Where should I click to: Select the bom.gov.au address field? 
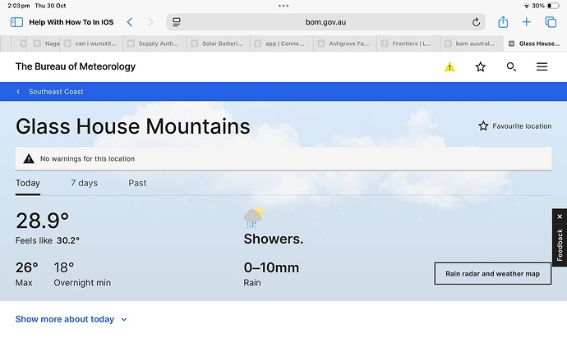tap(325, 22)
